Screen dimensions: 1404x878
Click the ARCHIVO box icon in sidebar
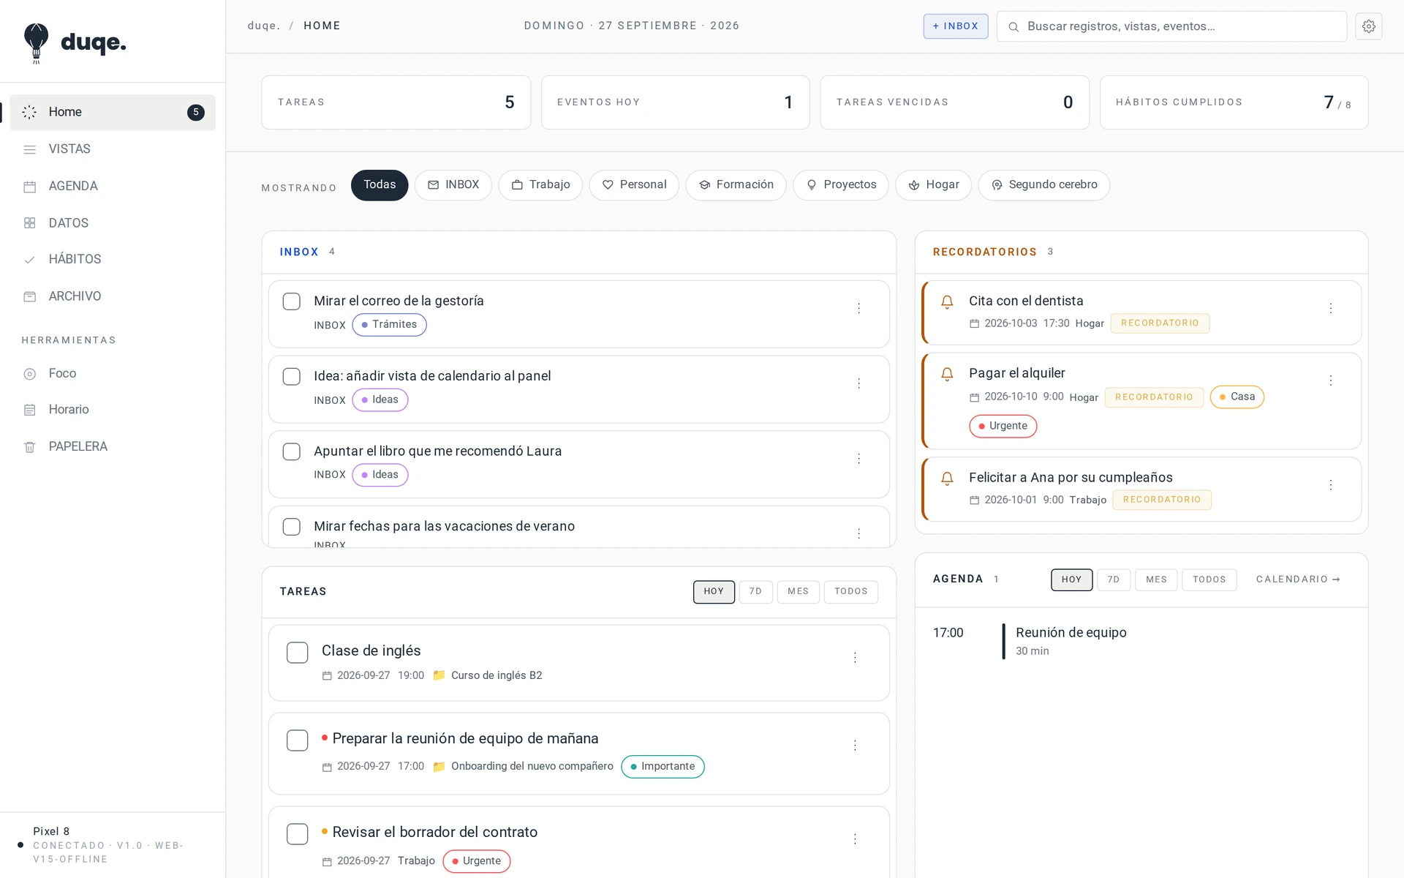[x=29, y=296]
